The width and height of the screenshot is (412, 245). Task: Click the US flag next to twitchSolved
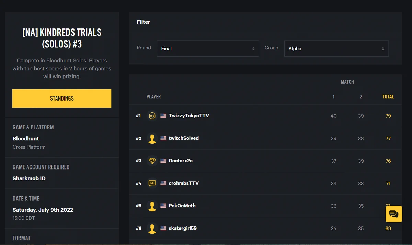click(x=163, y=138)
